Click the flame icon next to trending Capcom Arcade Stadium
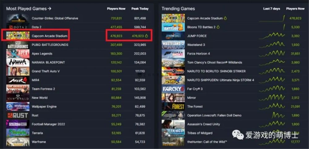Viewport: 309px width, 149px height. (x=225, y=18)
